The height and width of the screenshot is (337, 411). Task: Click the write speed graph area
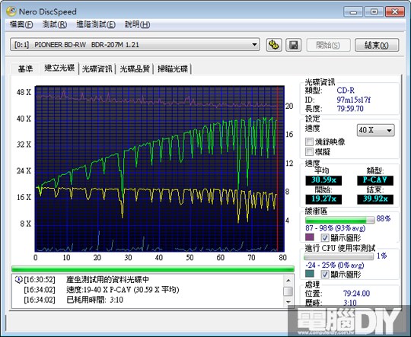160,169
